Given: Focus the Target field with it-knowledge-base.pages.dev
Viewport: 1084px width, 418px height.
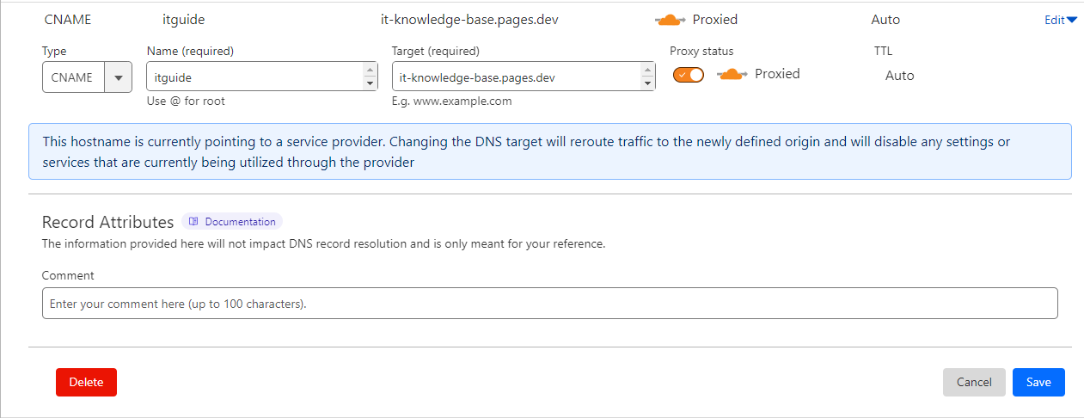Looking at the screenshot, I should tap(516, 77).
